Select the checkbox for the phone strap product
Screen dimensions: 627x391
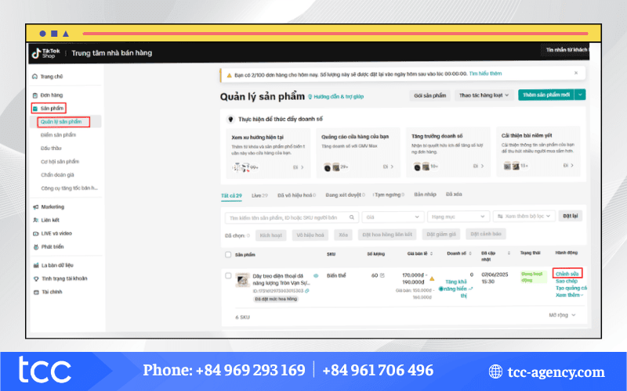pyautogui.click(x=228, y=276)
